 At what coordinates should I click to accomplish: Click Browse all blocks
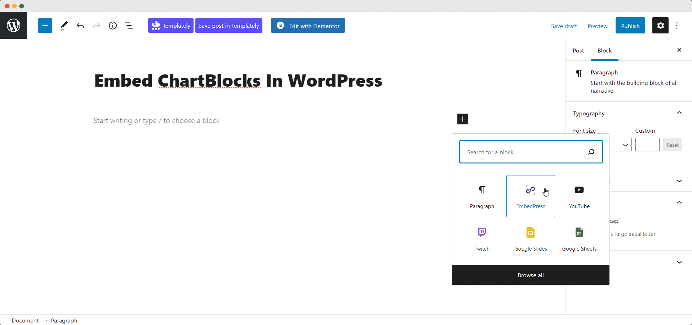tap(531, 275)
